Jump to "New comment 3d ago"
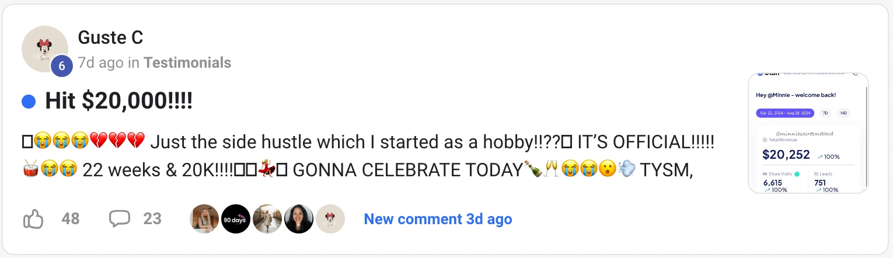This screenshot has width=893, height=258. (x=438, y=219)
